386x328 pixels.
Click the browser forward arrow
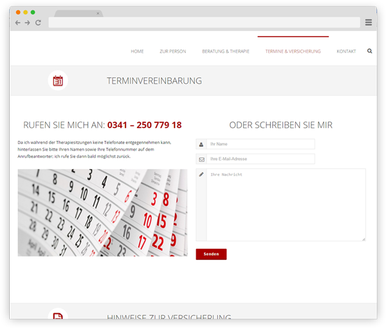coord(27,23)
